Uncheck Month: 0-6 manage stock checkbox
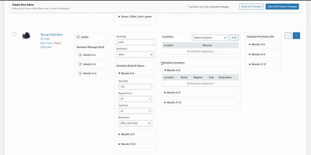Image resolution: width=311 pixels, height=155 pixels. coord(80,55)
